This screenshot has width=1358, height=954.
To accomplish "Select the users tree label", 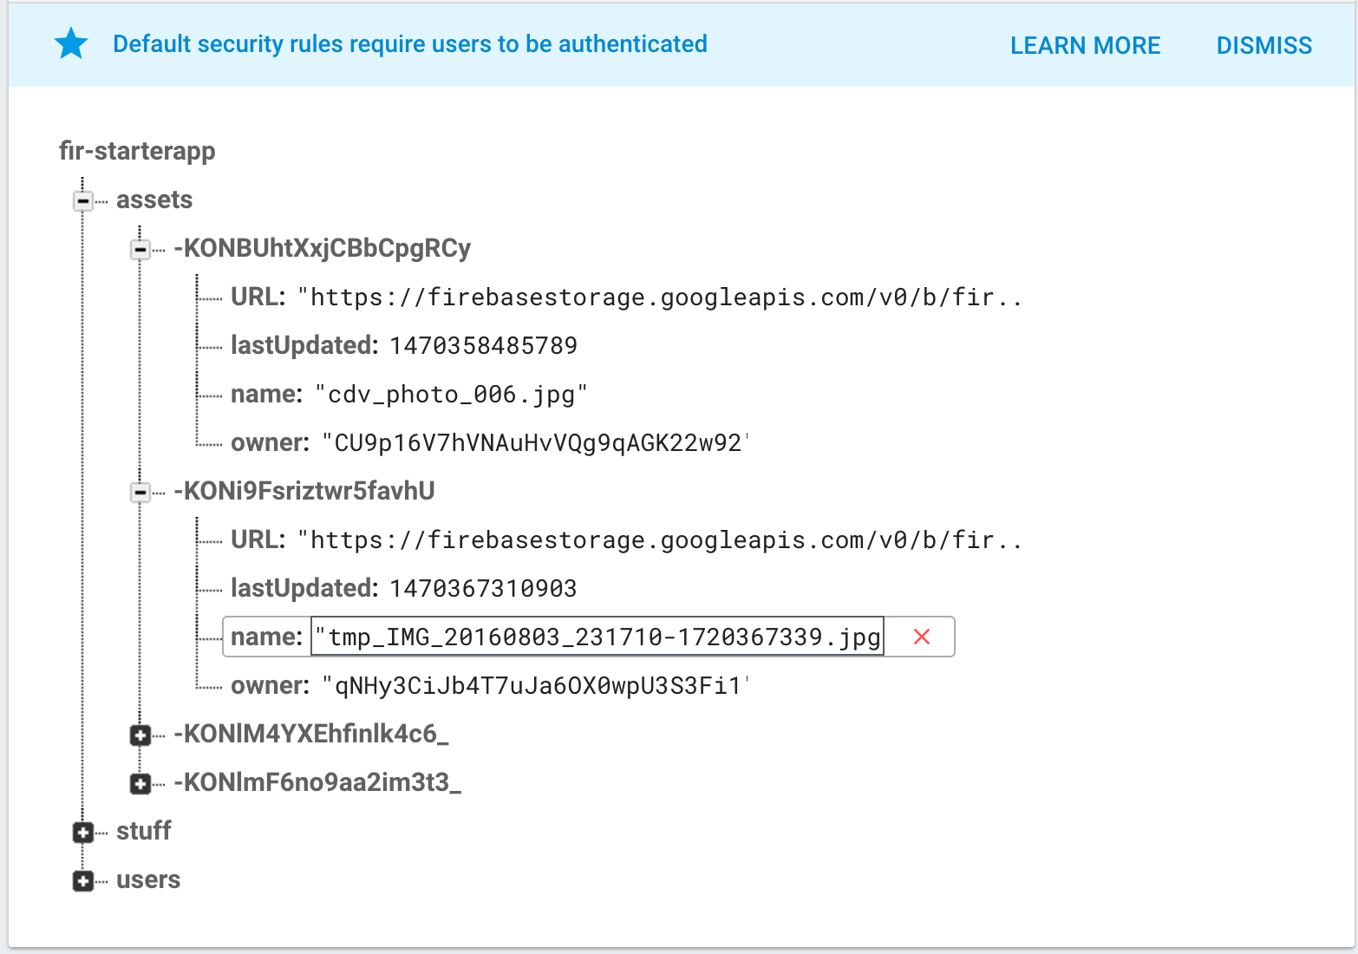I will [x=148, y=879].
